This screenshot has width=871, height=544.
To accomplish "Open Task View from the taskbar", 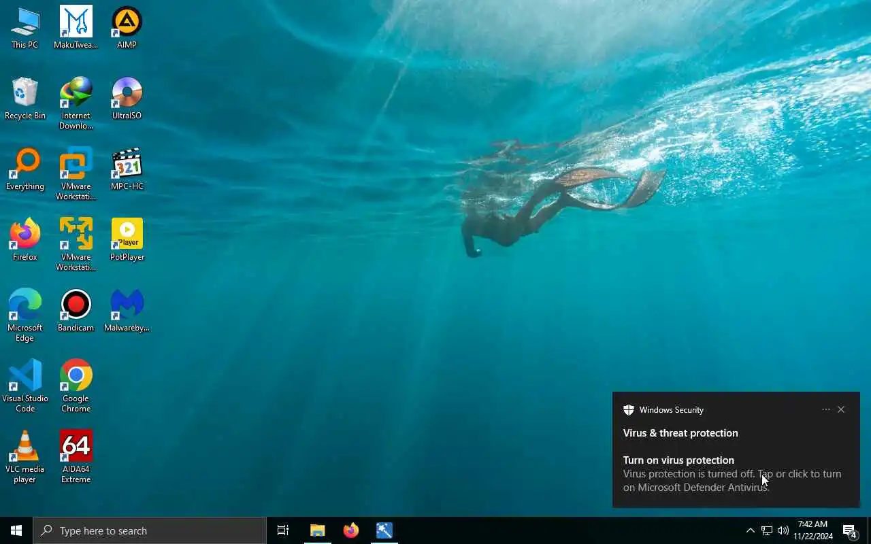I will 283,530.
